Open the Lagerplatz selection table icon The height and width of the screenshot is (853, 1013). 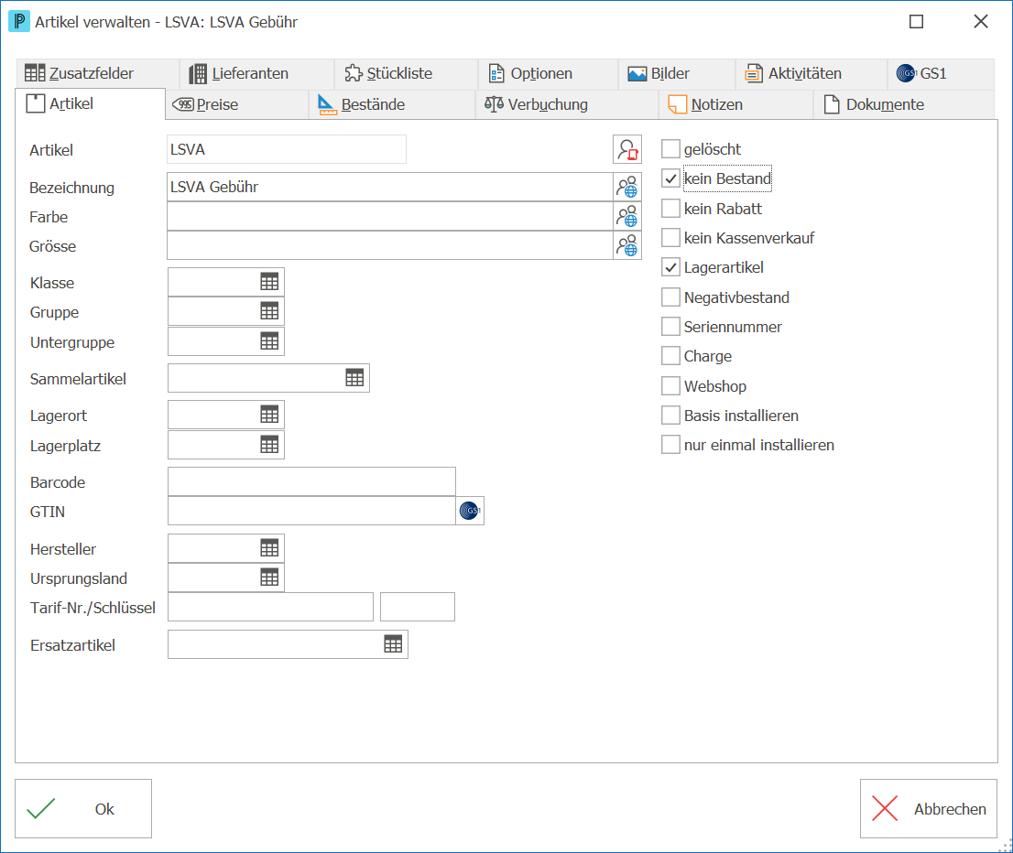point(269,444)
